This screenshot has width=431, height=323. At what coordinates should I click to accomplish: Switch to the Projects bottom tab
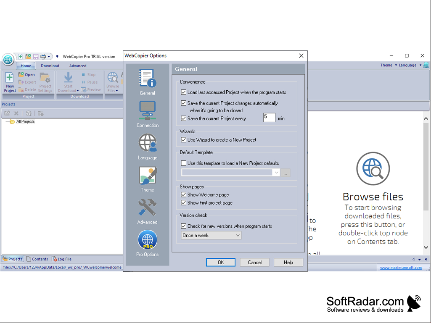(x=12, y=259)
